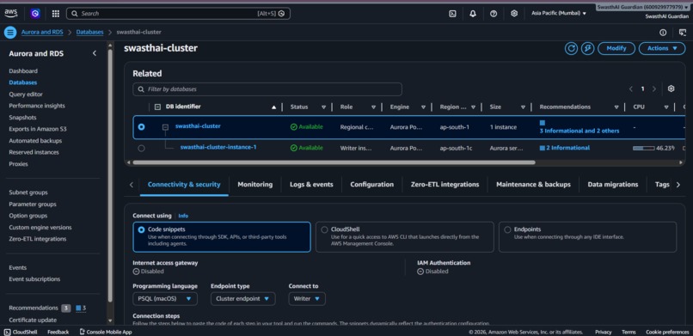
Task: Collapse the Aurora and RDS sidebar
Action: coord(94,53)
